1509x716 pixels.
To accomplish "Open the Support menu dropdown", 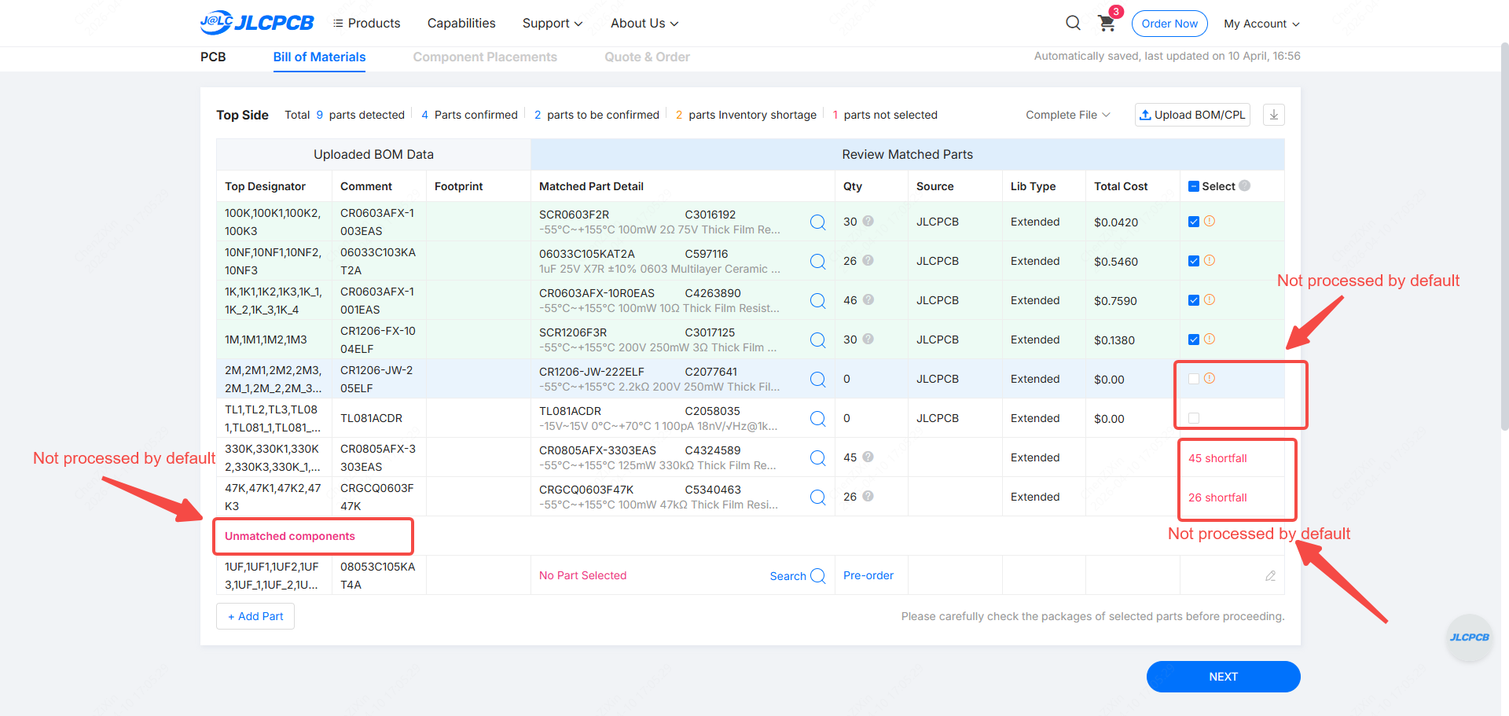I will (x=553, y=24).
